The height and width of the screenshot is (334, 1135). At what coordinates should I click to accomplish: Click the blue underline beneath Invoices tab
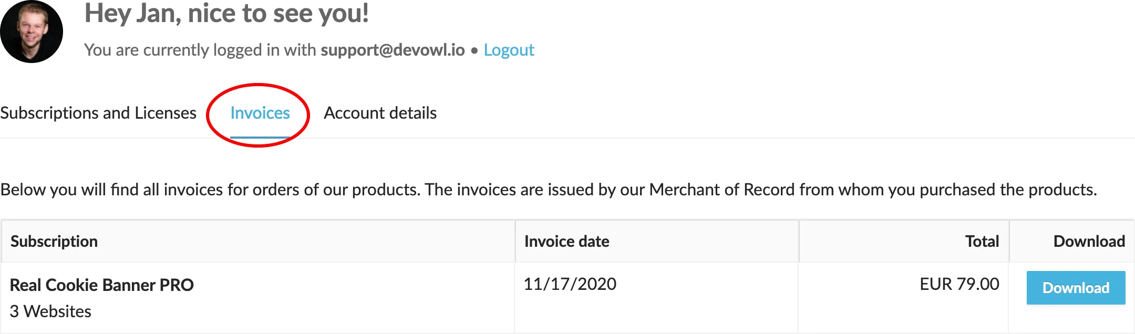tap(260, 138)
